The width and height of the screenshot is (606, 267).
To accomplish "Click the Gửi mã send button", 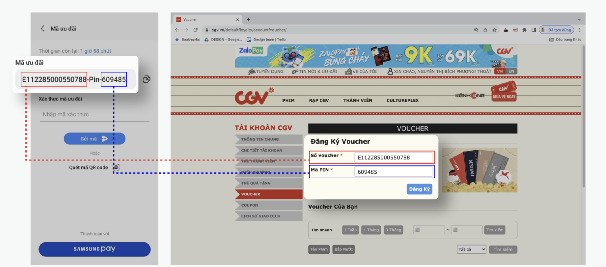I will click(95, 139).
